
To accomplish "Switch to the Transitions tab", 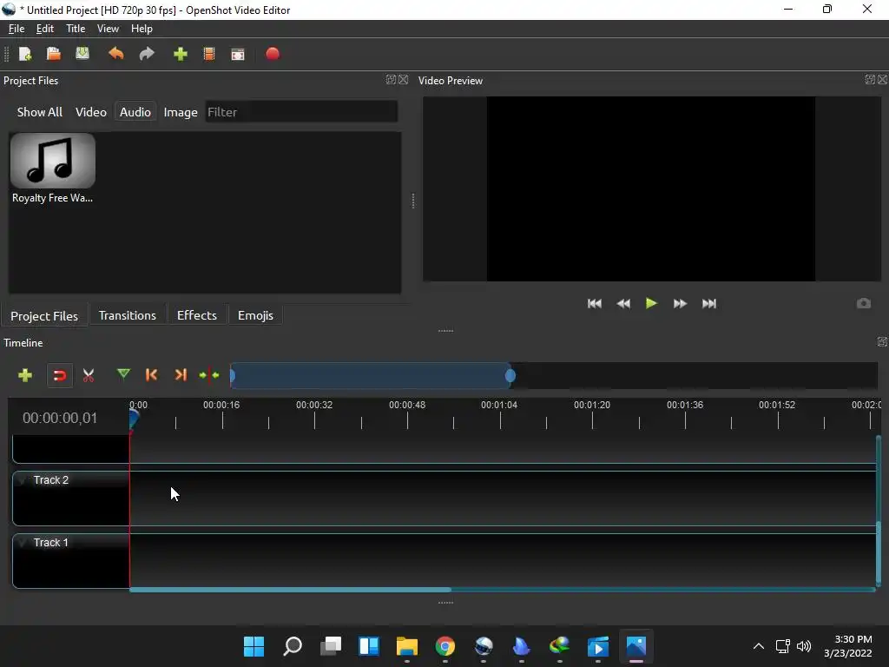I will [x=127, y=315].
